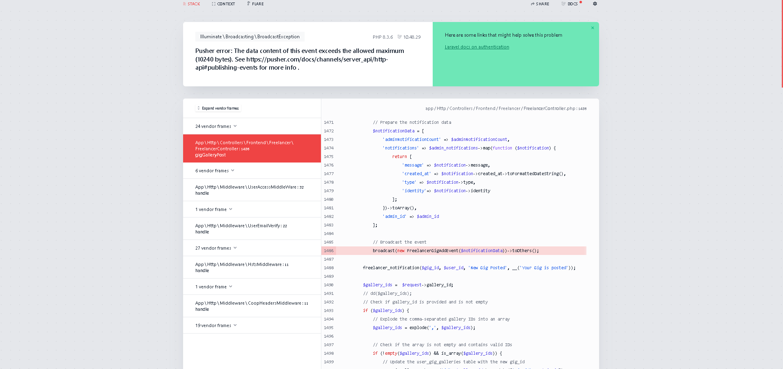Expand the 19 vendor frames group
The width and height of the screenshot is (783, 369).
point(216,325)
